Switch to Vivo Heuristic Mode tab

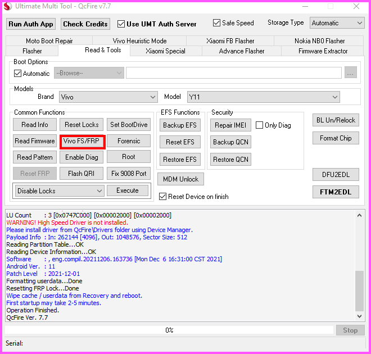click(139, 41)
